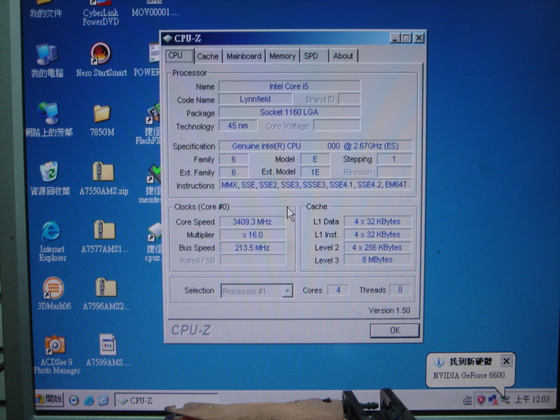Click the Level 3 8 MBytes value
This screenshot has width=560, height=420.
pyautogui.click(x=377, y=260)
